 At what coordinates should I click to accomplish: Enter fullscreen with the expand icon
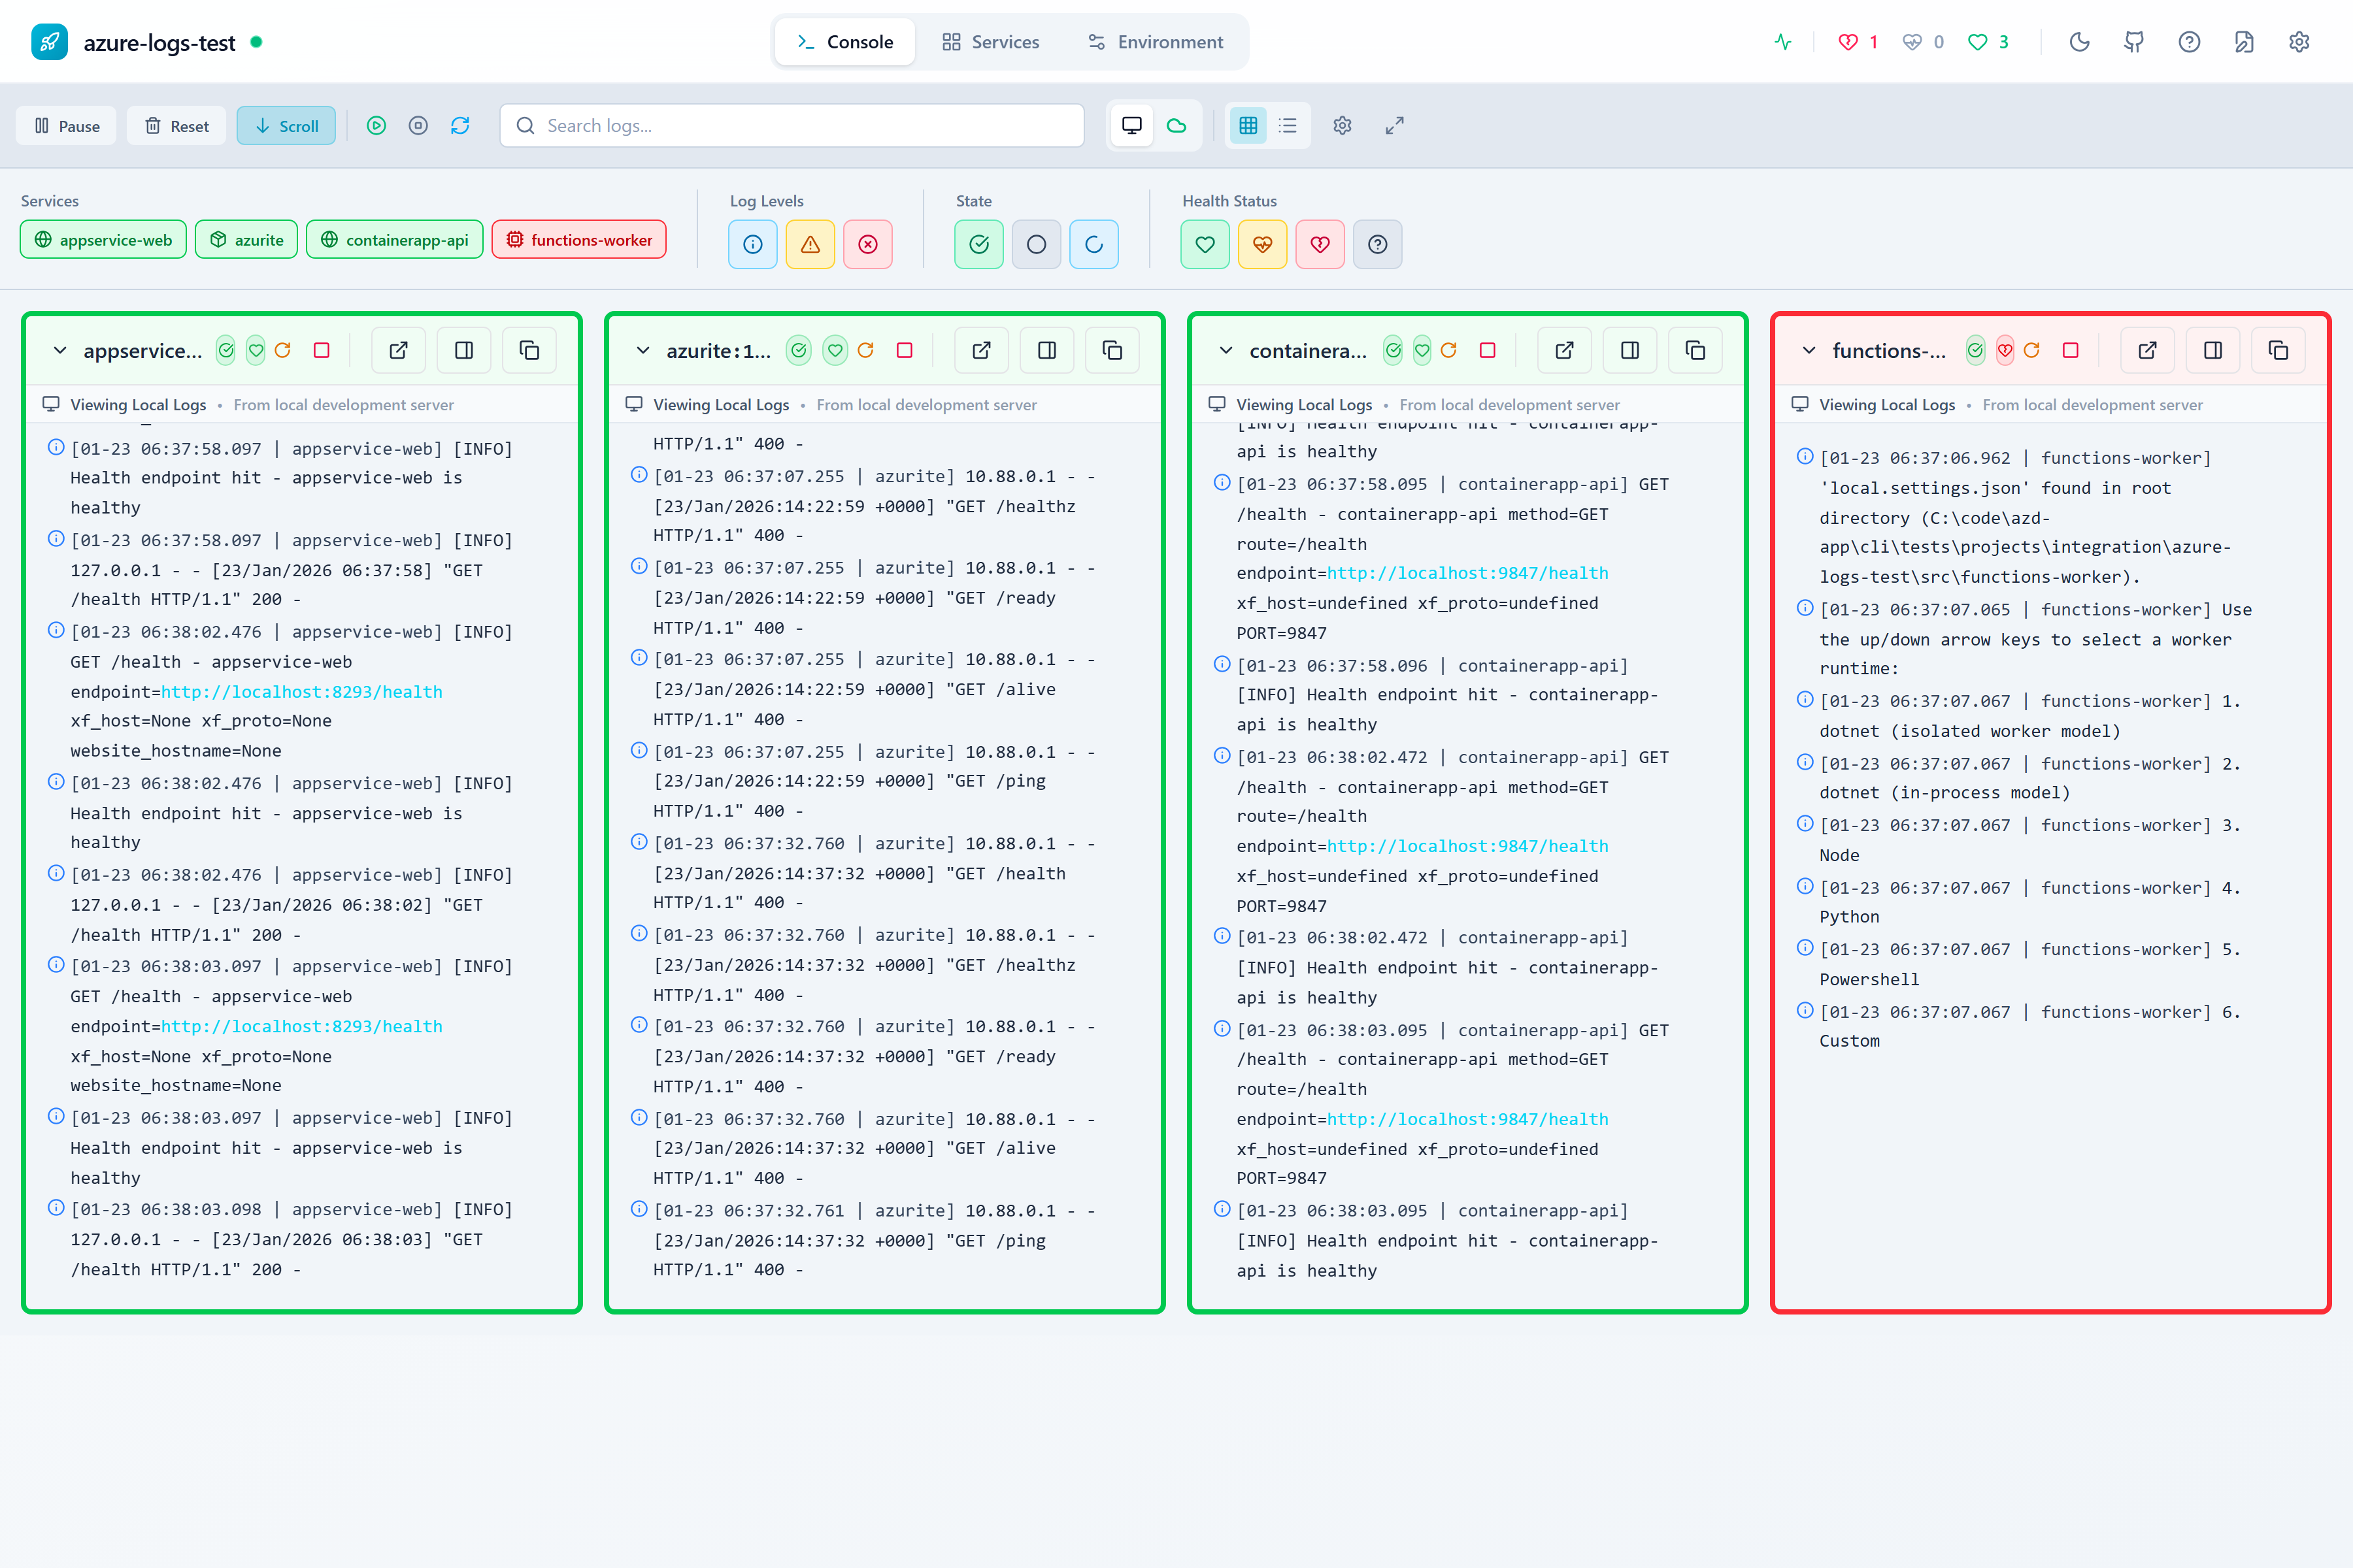(1395, 125)
